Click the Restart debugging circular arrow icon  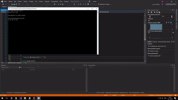click(63, 4)
